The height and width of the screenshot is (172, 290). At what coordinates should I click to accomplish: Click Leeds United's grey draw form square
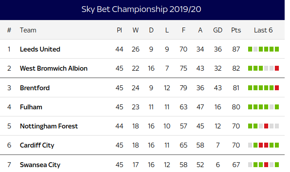pos(255,49)
